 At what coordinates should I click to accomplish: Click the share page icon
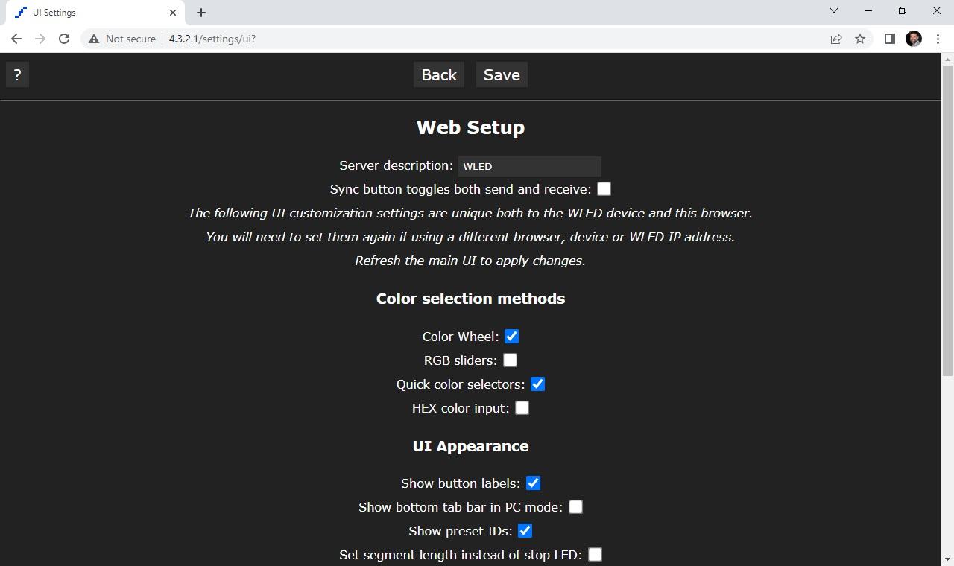pyautogui.click(x=836, y=39)
